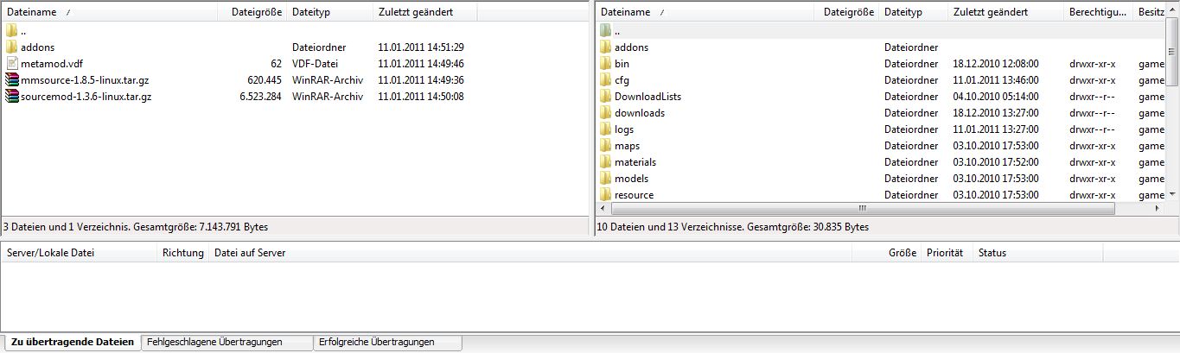Click the remote horizontal scrollbar thumb
Image resolution: width=1180 pixels, height=353 pixels.
coord(861,208)
